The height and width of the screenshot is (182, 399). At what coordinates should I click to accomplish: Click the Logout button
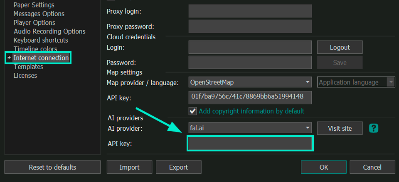[x=340, y=47]
